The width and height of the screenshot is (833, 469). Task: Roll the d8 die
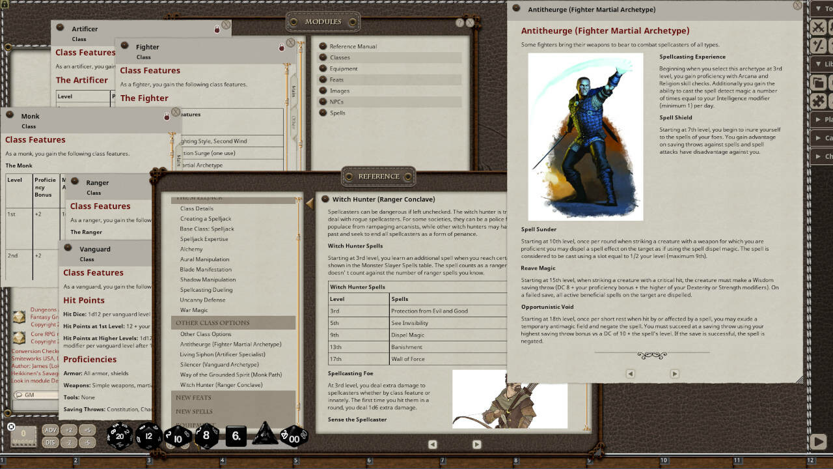click(206, 436)
